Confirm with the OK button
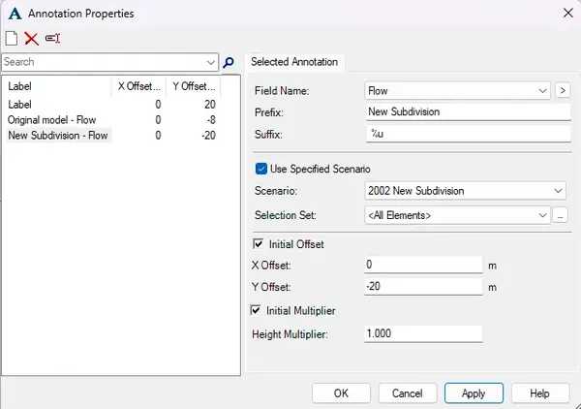Image resolution: width=581 pixels, height=409 pixels. (x=341, y=393)
